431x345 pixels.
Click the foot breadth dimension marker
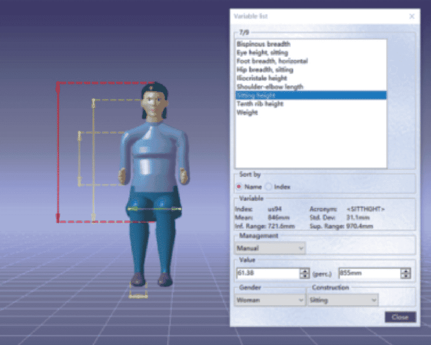(x=138, y=295)
